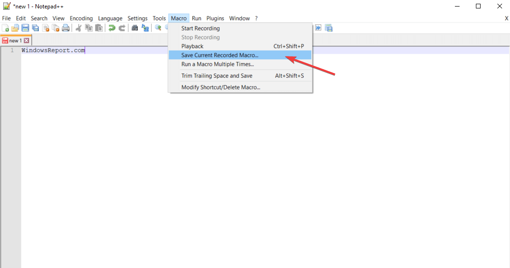Open the Window menu
This screenshot has height=268, width=510.
(240, 18)
